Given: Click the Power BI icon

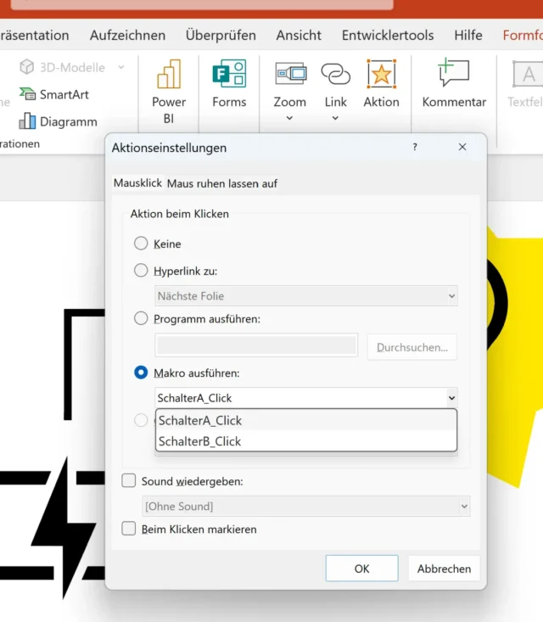Looking at the screenshot, I should coord(169,76).
